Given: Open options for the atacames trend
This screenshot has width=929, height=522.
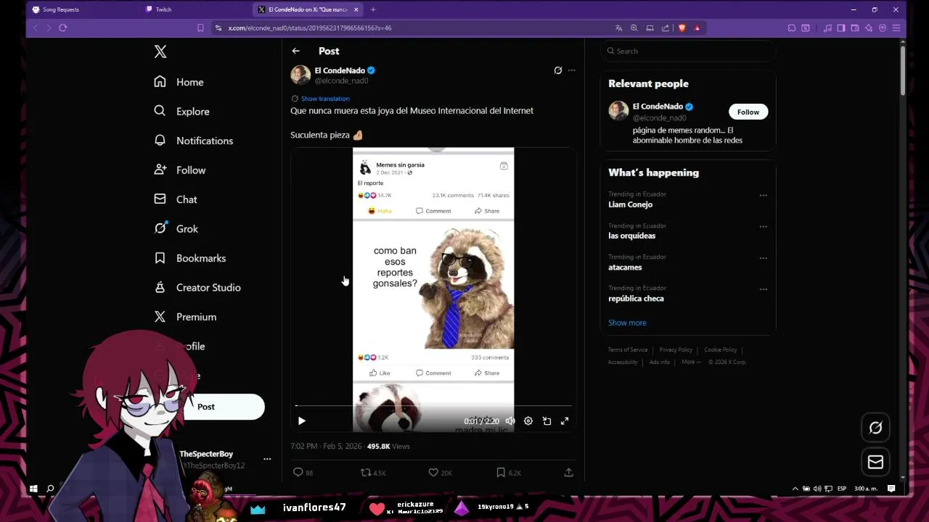Looking at the screenshot, I should (x=763, y=258).
